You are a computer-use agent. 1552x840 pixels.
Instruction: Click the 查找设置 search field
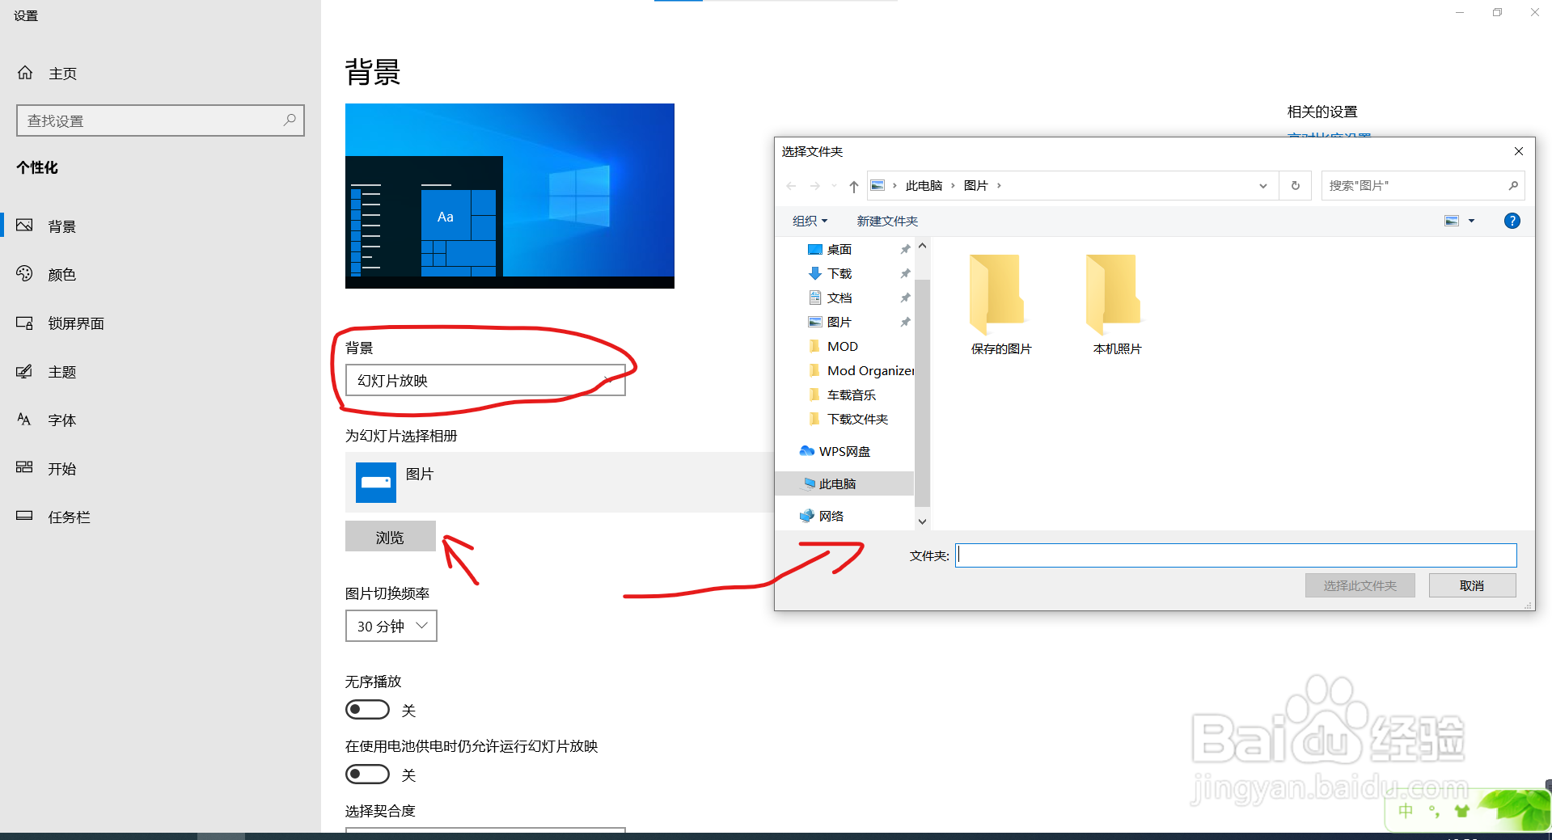(x=160, y=120)
